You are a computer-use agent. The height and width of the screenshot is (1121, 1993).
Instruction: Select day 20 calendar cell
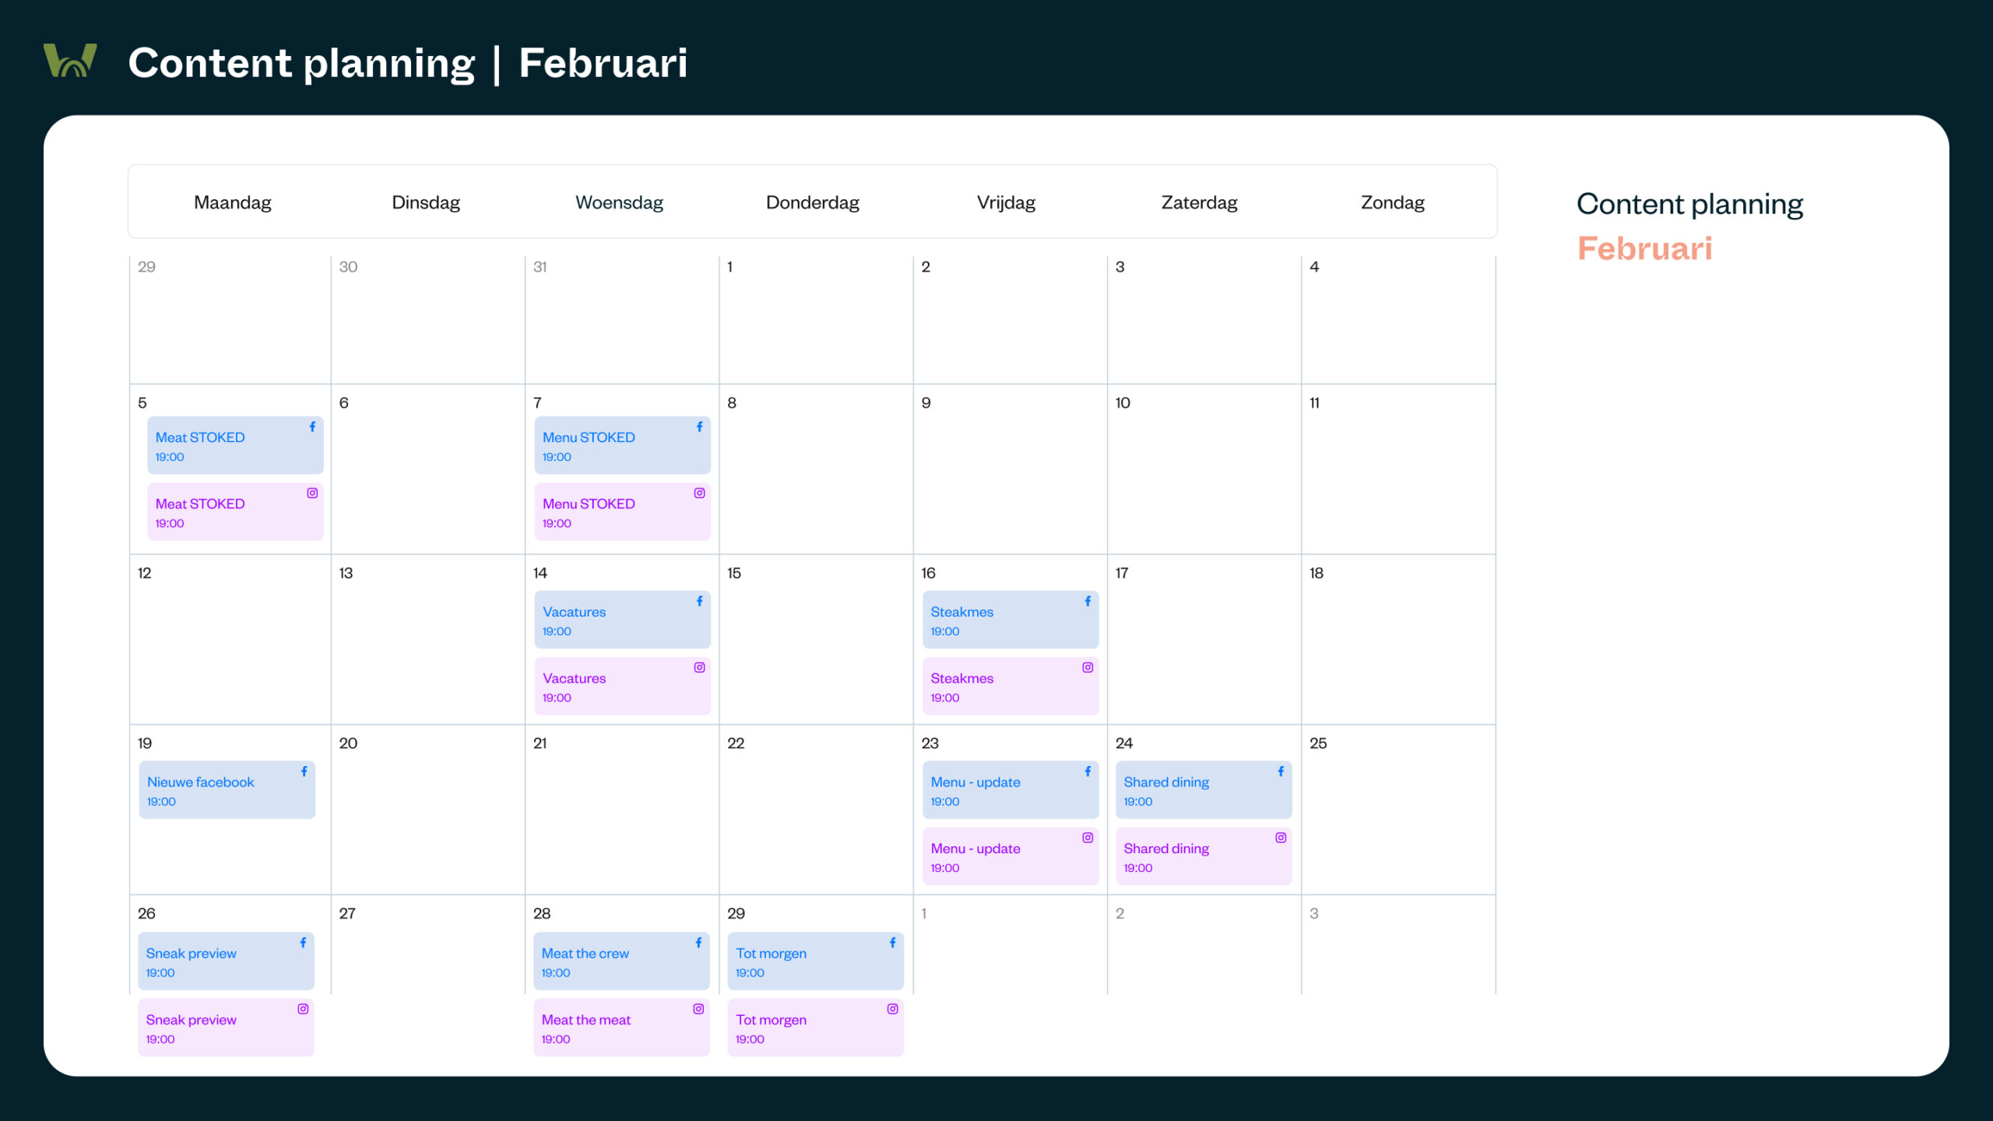click(427, 810)
